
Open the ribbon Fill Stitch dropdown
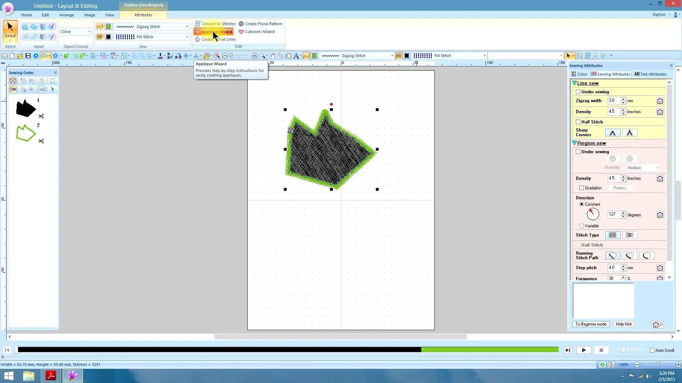(152, 37)
